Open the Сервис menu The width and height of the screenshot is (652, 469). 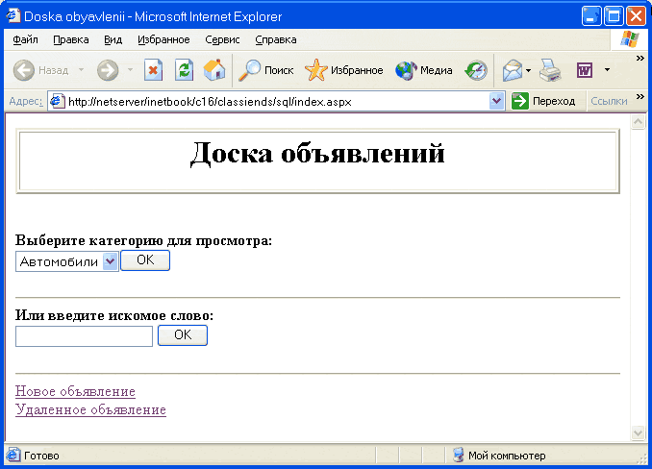coord(222,39)
